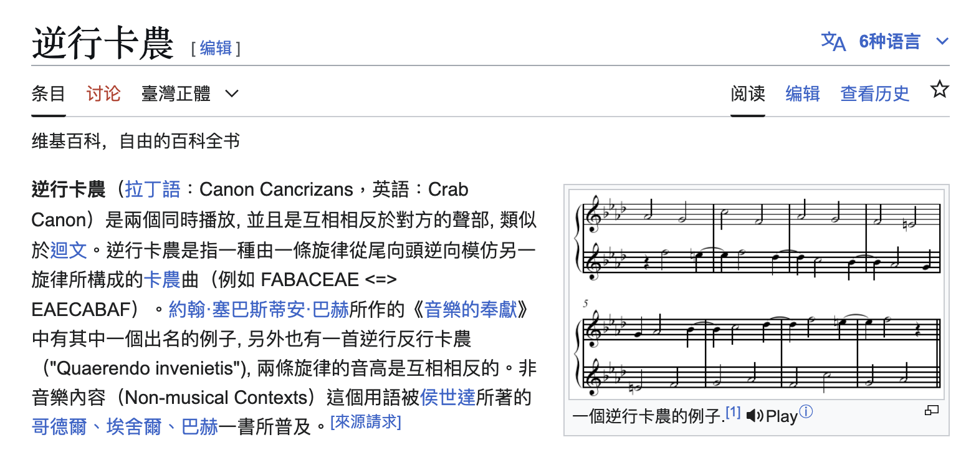Viewport: 961px width, 465px height.
Task: Switch to 编辑 mode
Action: point(803,93)
